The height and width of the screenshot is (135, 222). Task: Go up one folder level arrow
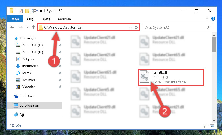click(33, 27)
